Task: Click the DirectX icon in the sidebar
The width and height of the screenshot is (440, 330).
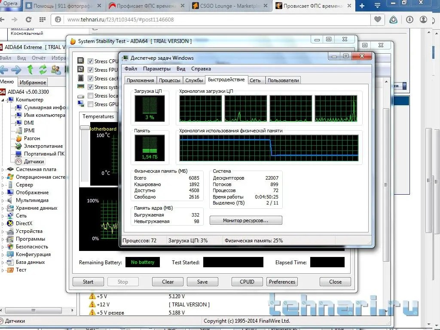Action: (10, 223)
